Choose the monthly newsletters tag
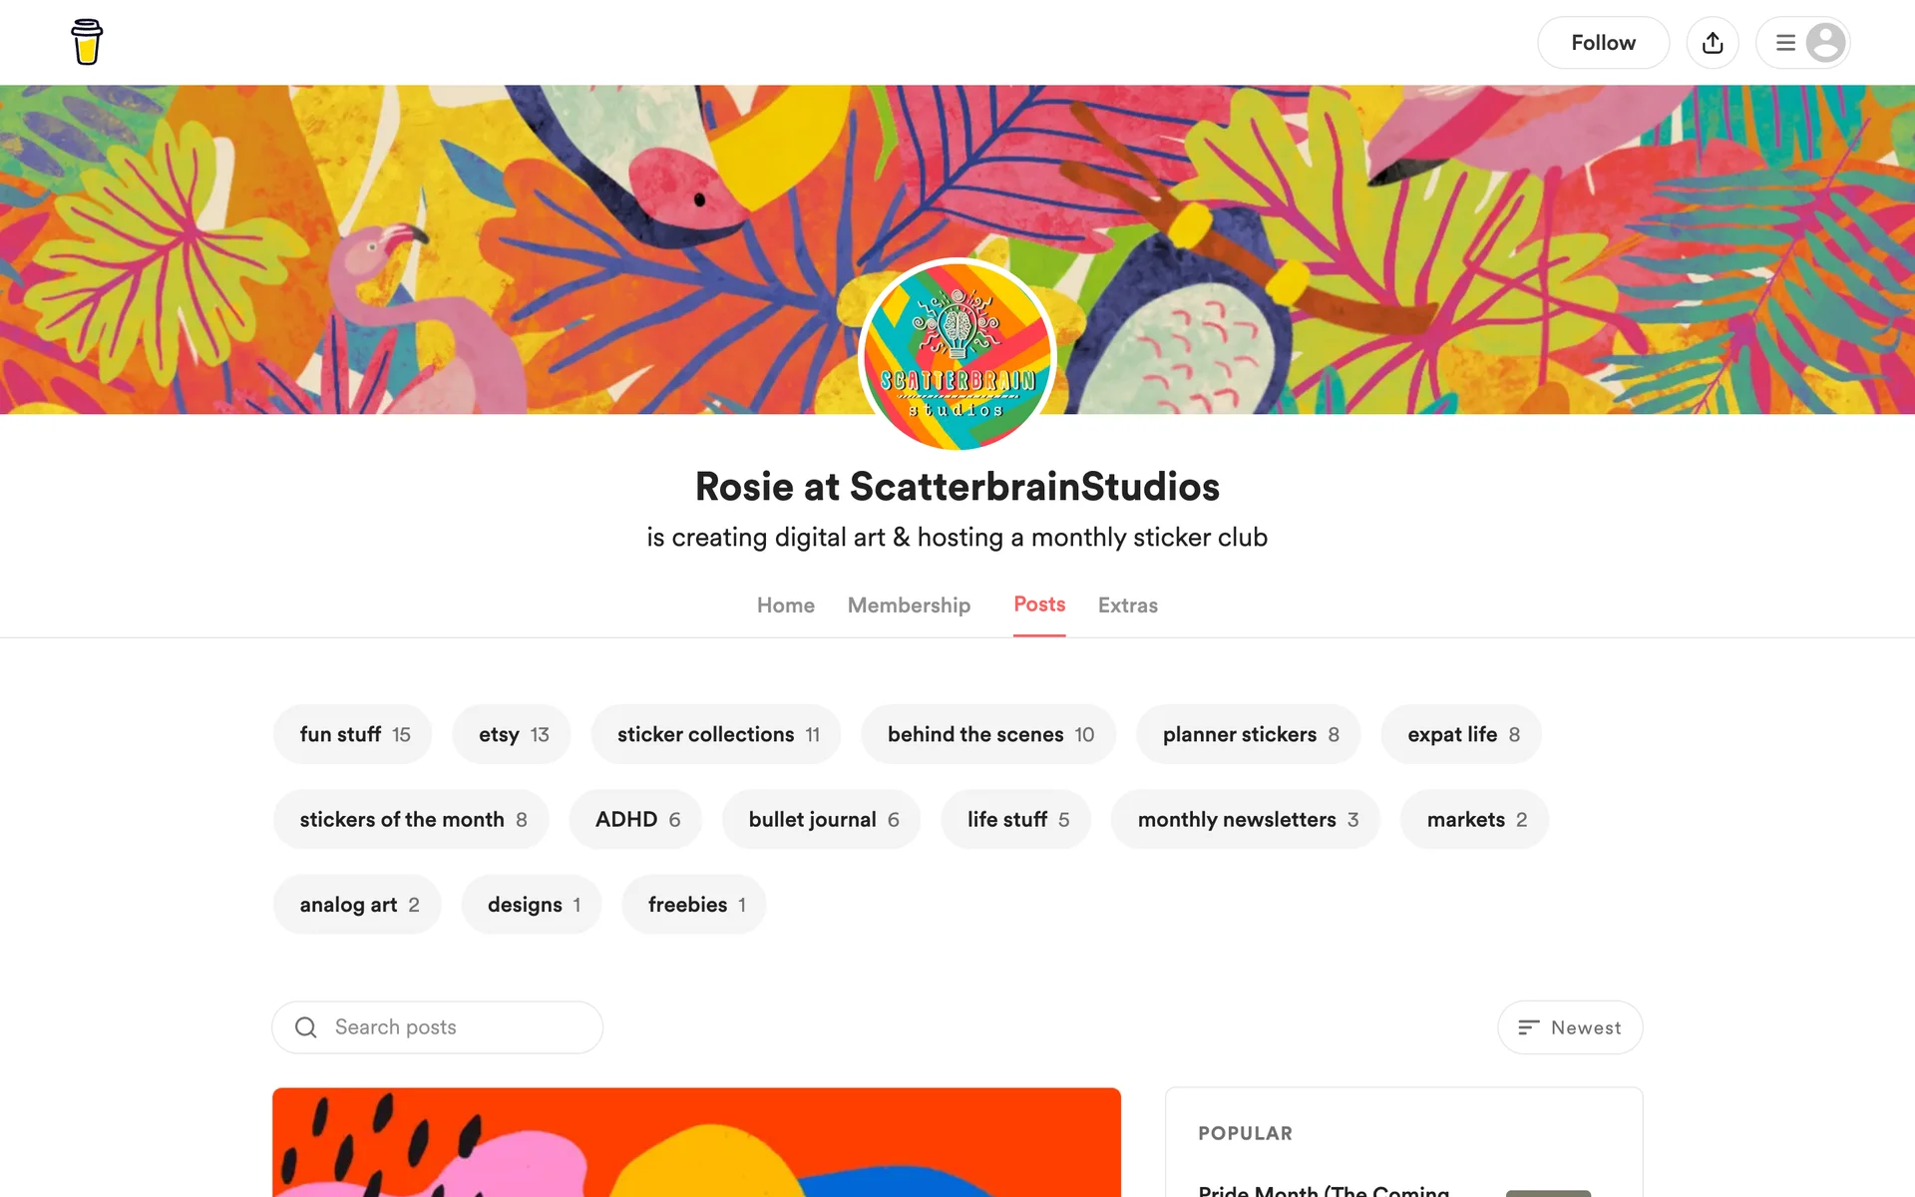 (x=1246, y=819)
